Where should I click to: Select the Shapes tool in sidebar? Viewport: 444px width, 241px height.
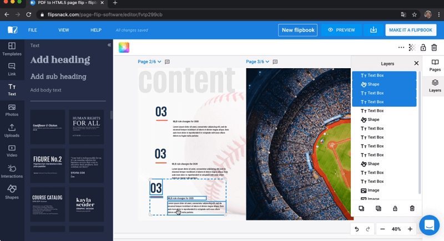point(12,192)
